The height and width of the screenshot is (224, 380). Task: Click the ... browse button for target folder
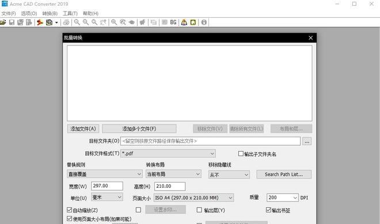pos(307,141)
